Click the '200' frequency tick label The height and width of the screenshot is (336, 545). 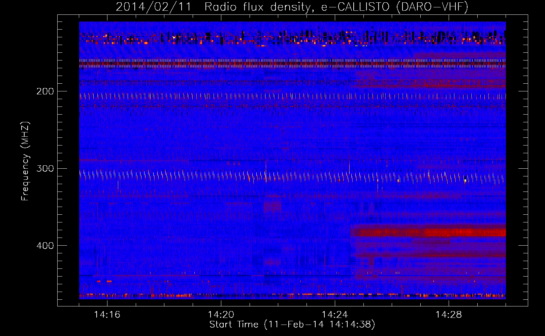(x=45, y=91)
